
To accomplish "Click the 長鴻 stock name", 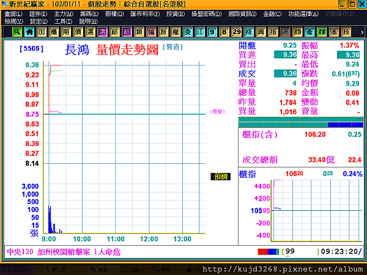I will tap(77, 50).
